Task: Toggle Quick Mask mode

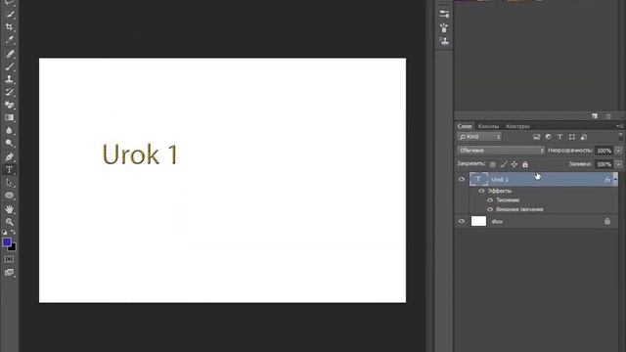Action: coord(9,259)
